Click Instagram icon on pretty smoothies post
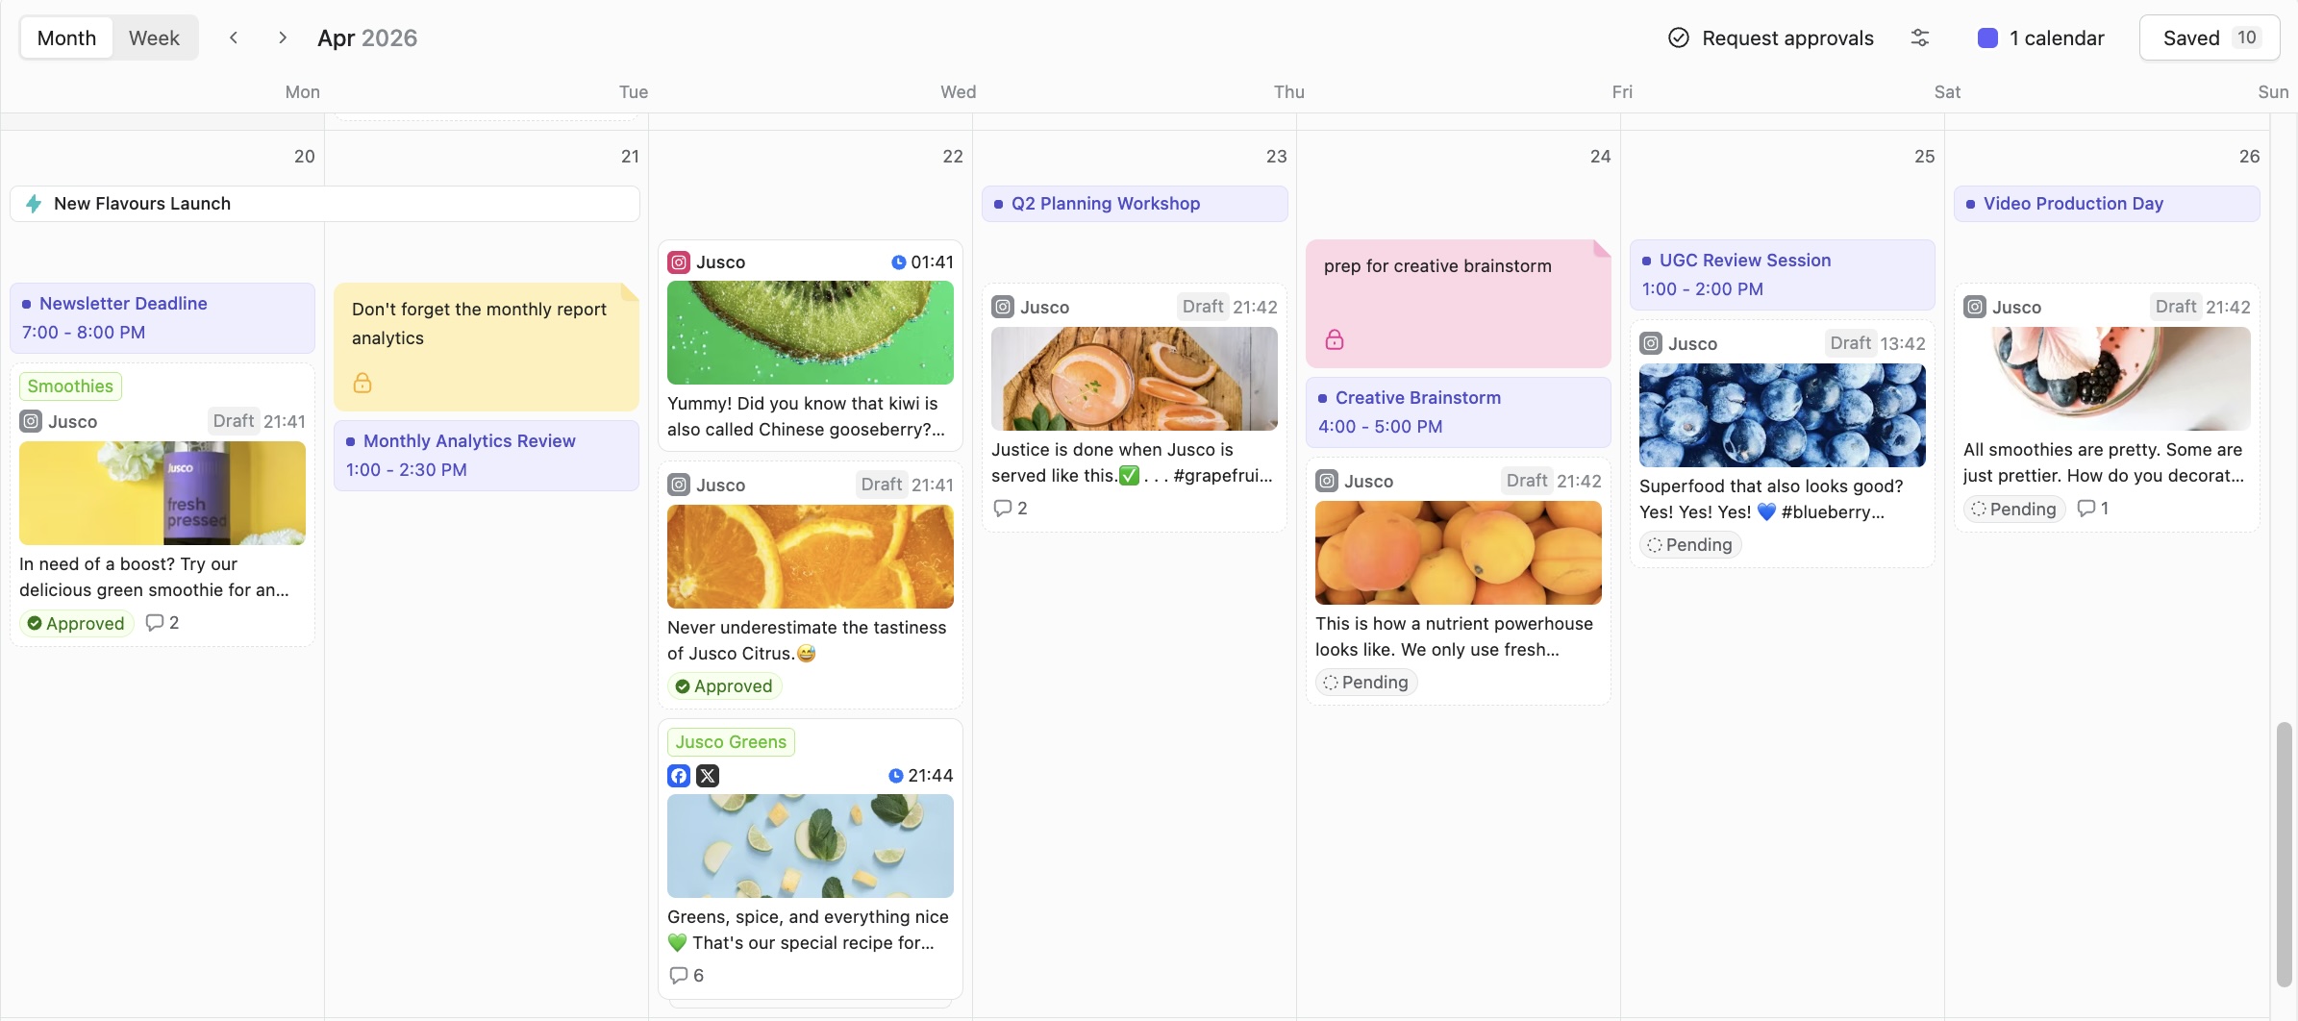Screen dimensions: 2298x1021 coord(1975,307)
